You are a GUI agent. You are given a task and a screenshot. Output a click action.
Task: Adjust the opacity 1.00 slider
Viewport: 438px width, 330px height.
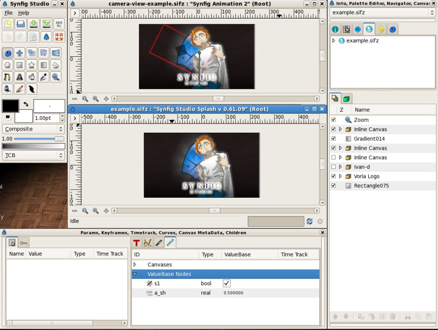[x=39, y=139]
